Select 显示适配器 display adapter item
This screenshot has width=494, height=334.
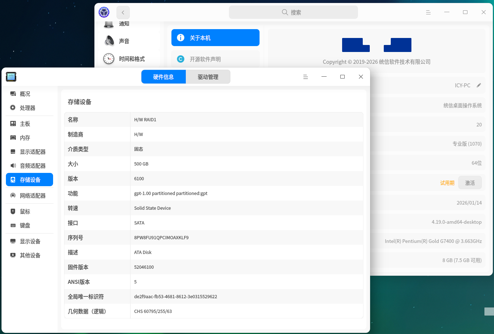point(29,152)
